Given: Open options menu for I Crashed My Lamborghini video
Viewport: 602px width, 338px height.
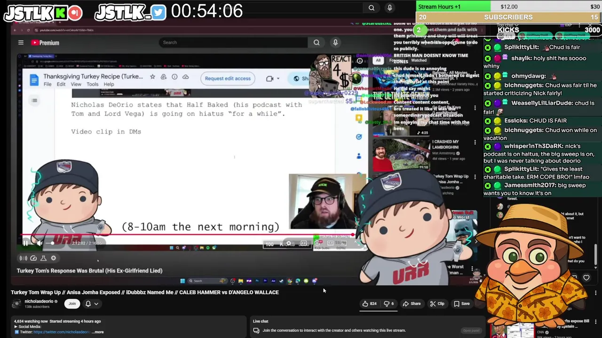Looking at the screenshot, I should (x=475, y=142).
